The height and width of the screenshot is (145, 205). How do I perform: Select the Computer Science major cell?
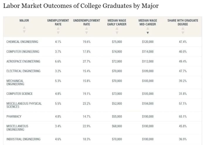pos(20,94)
